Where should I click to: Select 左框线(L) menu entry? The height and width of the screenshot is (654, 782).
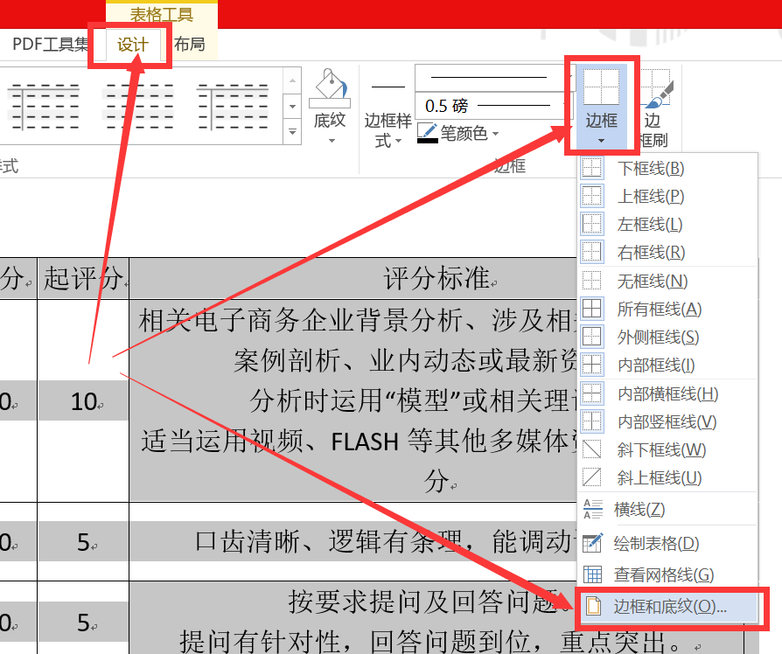coord(667,224)
